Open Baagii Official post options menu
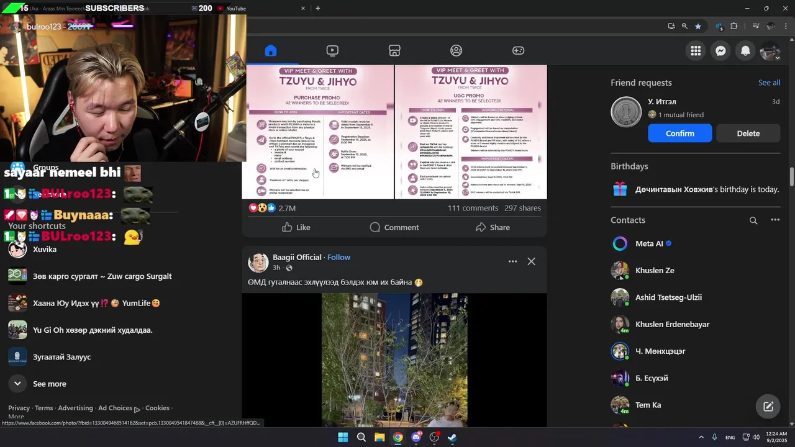This screenshot has width=795, height=447. click(x=512, y=261)
